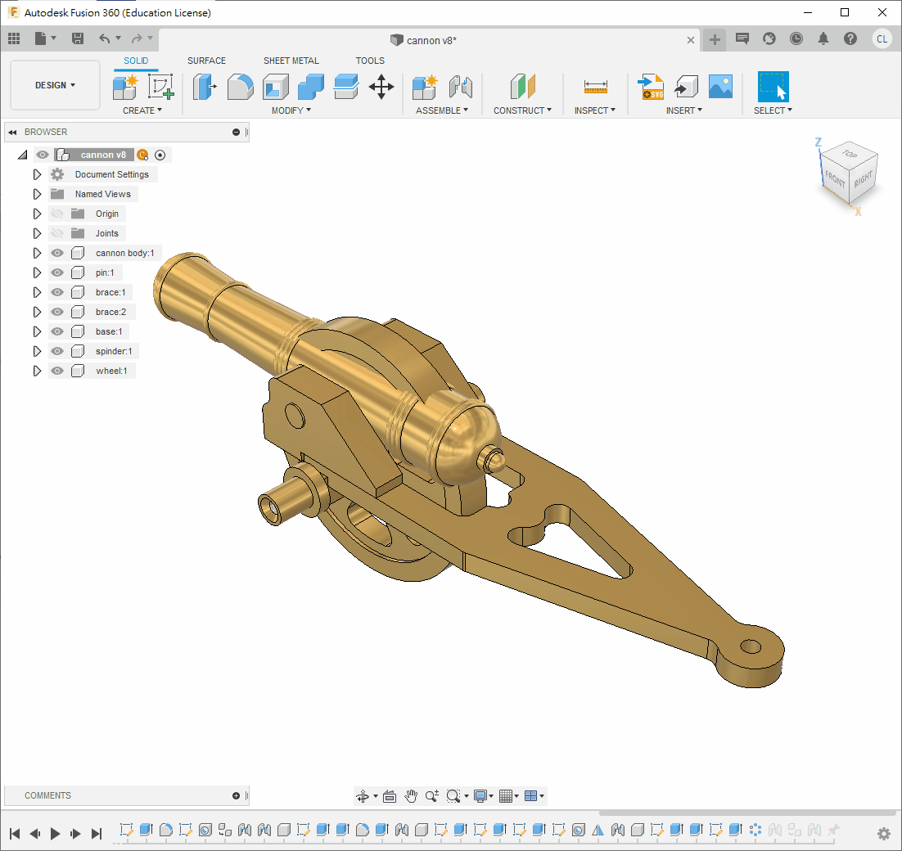Hide the cannon body:1 component
The width and height of the screenshot is (902, 851).
pos(57,253)
